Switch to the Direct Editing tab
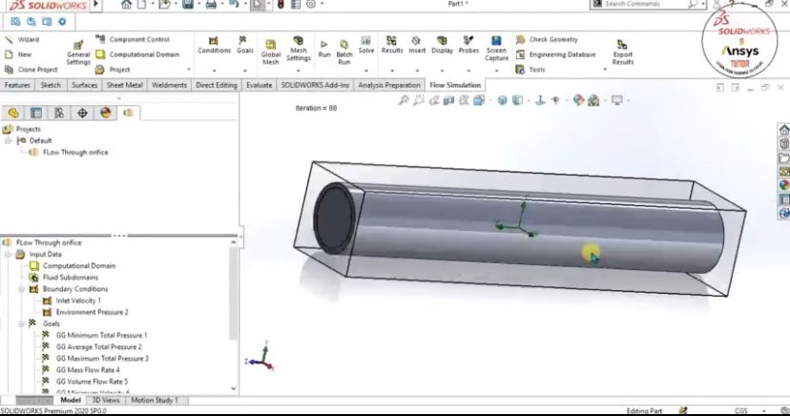790x416 pixels. 217,85
